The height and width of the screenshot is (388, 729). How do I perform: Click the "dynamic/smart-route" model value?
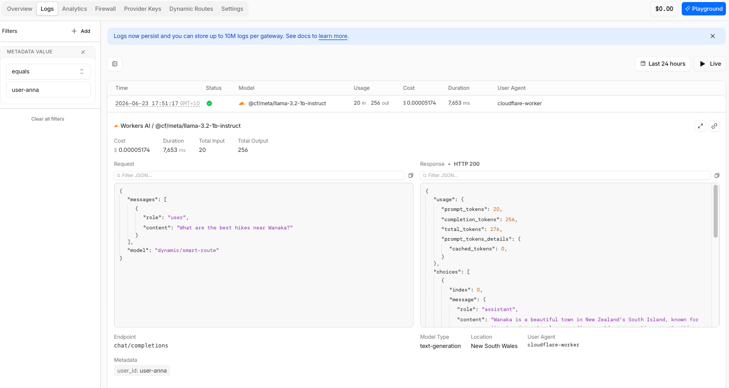187,250
